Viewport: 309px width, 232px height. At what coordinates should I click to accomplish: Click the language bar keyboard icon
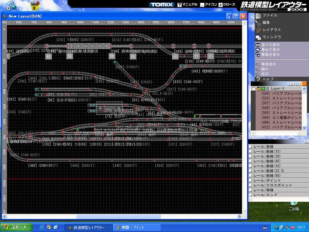265,228
